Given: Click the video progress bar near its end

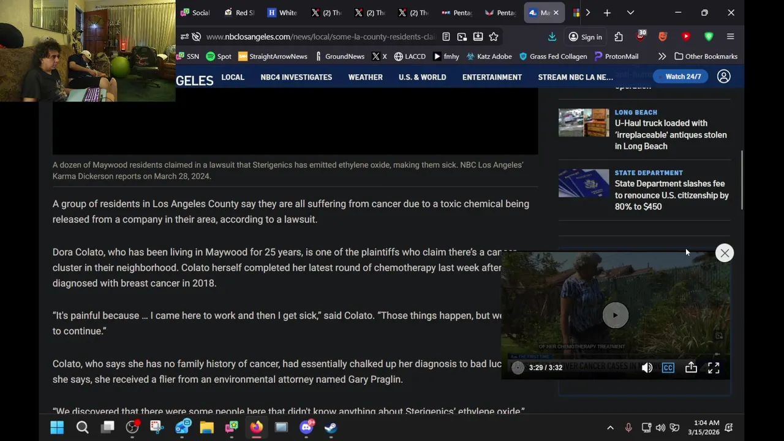Looking at the screenshot, I should pos(715,355).
